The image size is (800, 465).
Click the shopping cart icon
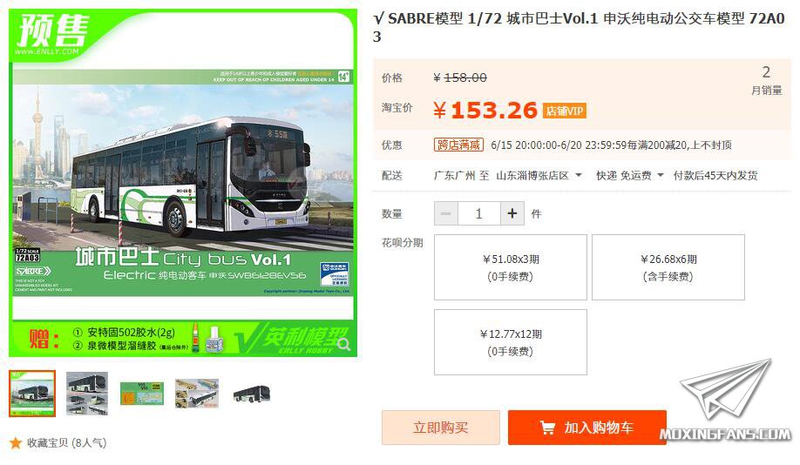[x=547, y=428]
